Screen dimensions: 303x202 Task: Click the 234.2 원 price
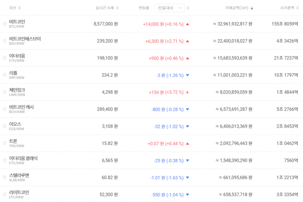click(x=110, y=75)
